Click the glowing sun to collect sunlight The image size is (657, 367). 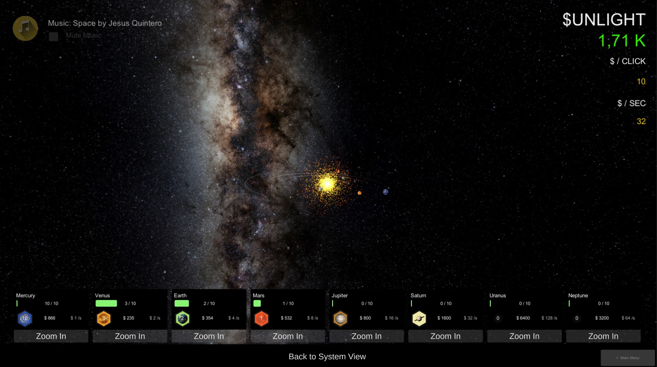[327, 184]
